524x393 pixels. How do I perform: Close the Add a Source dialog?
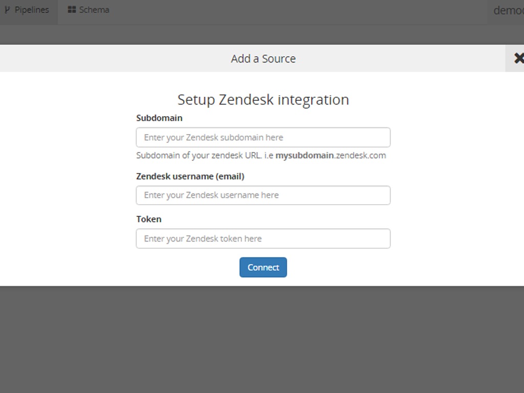tap(518, 58)
